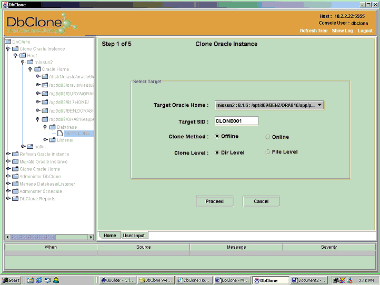The image size is (380, 285).
Task: Click the Logout link
Action: [365, 30]
